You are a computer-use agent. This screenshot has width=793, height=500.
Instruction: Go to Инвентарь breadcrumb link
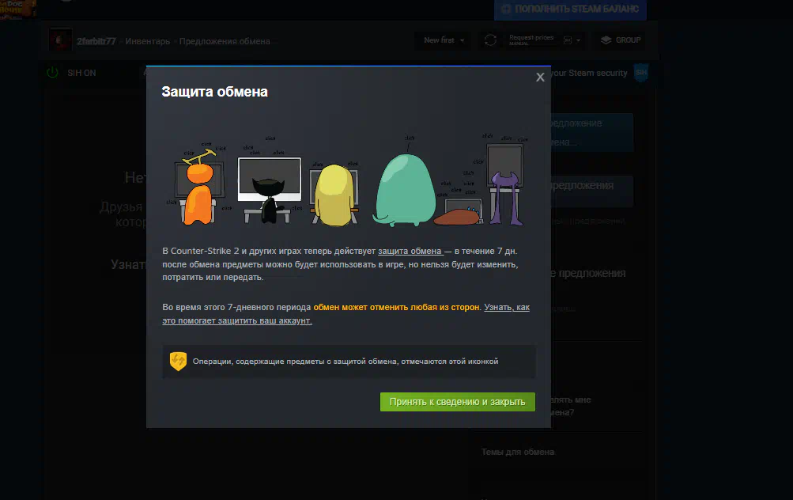[148, 41]
